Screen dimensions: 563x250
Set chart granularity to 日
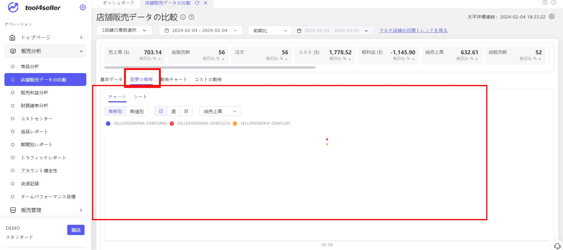click(x=161, y=111)
